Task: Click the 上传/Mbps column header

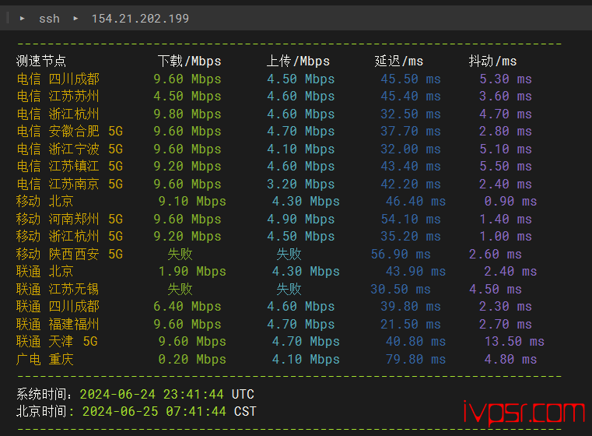Action: click(298, 61)
